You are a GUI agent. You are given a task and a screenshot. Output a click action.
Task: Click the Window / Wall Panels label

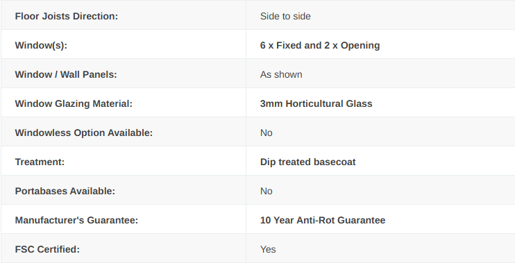[66, 74]
